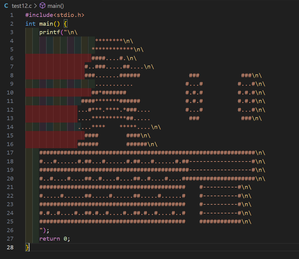Click the closing quote on line 26
The width and height of the screenshot is (299, 259).
41,230
